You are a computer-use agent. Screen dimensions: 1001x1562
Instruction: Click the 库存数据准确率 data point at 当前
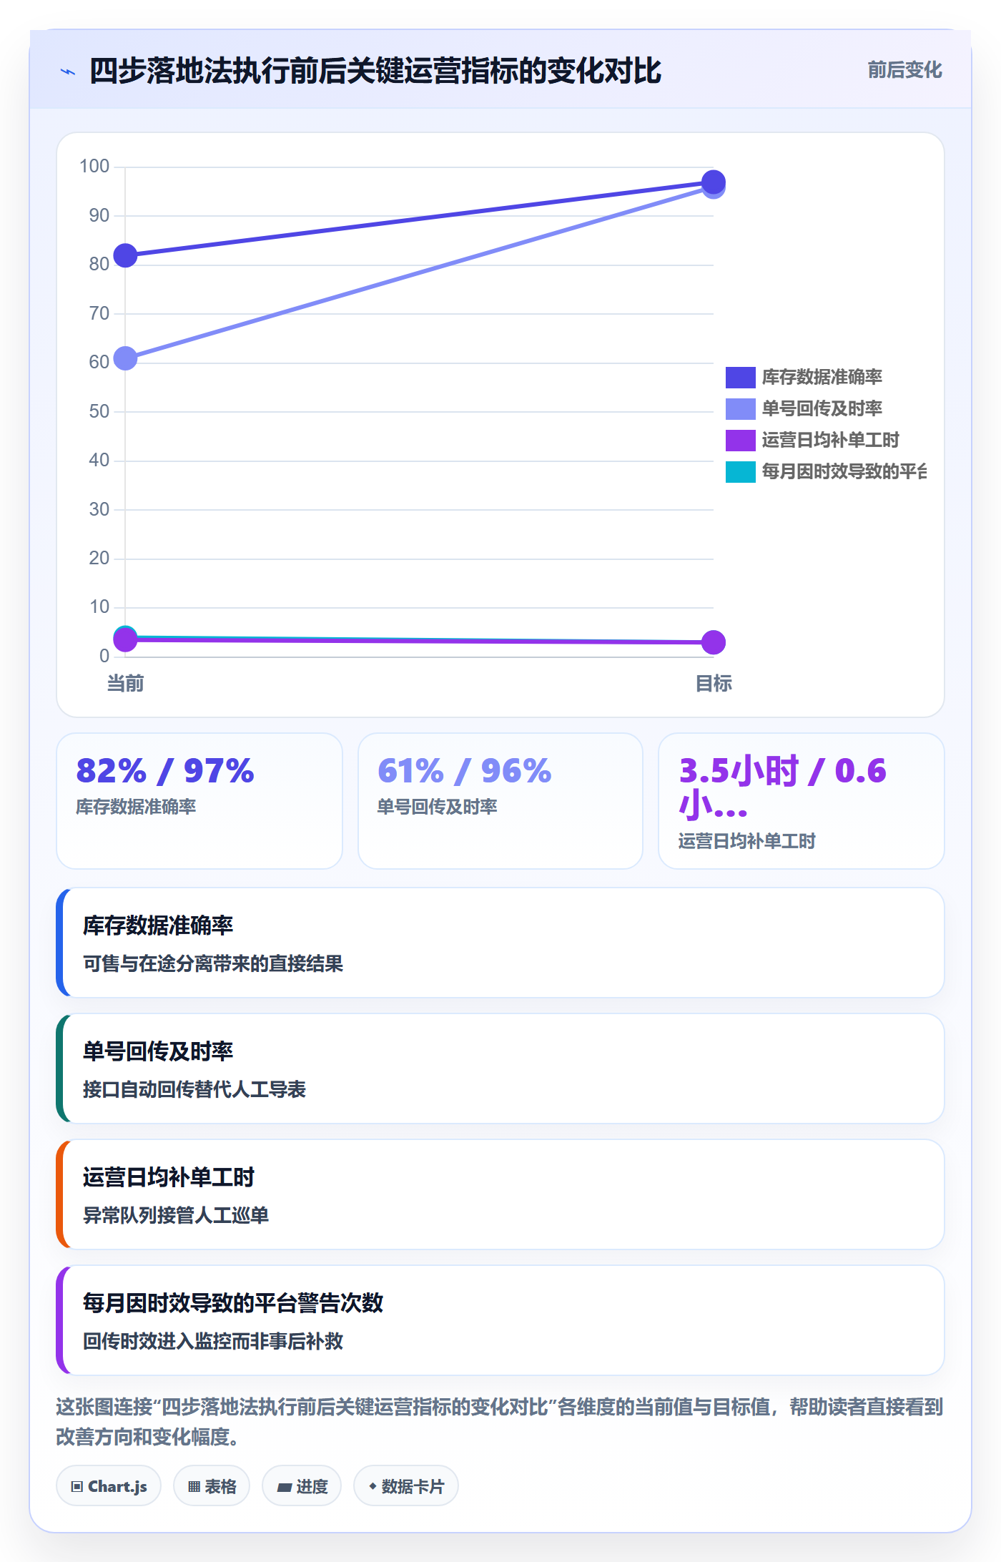(x=125, y=255)
